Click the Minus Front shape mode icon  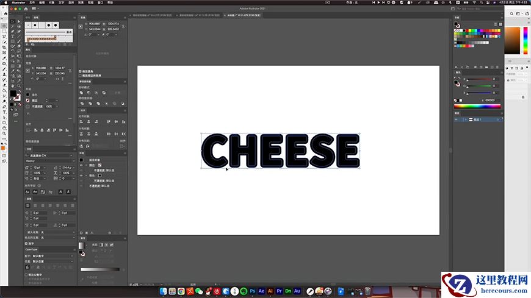[x=88, y=93]
